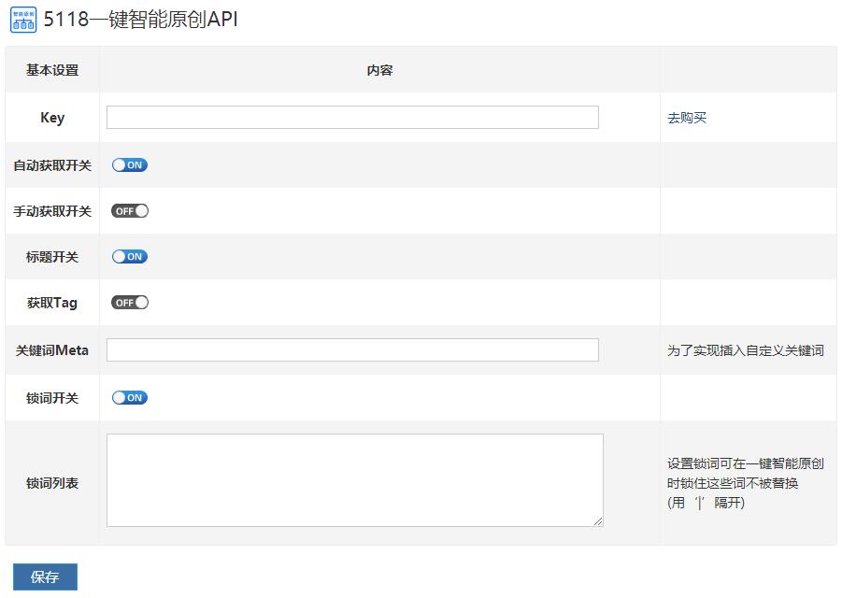Click the 获取Tag label

click(x=52, y=303)
